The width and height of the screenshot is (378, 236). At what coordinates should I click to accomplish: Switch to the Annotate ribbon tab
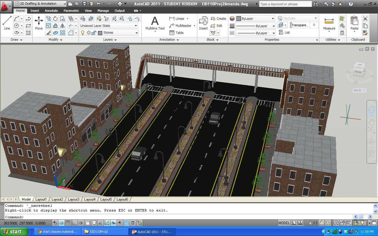point(51,11)
